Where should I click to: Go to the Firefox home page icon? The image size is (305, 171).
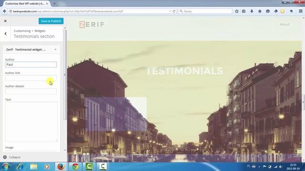(260, 11)
